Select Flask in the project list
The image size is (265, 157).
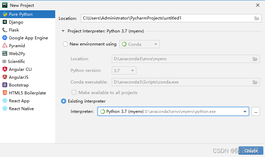[27, 30]
